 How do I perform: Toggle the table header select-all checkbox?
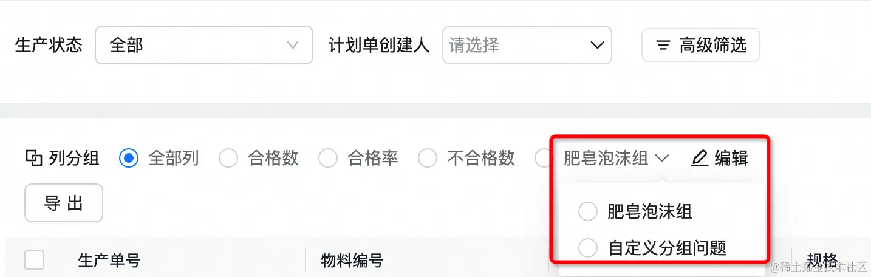coord(34,261)
